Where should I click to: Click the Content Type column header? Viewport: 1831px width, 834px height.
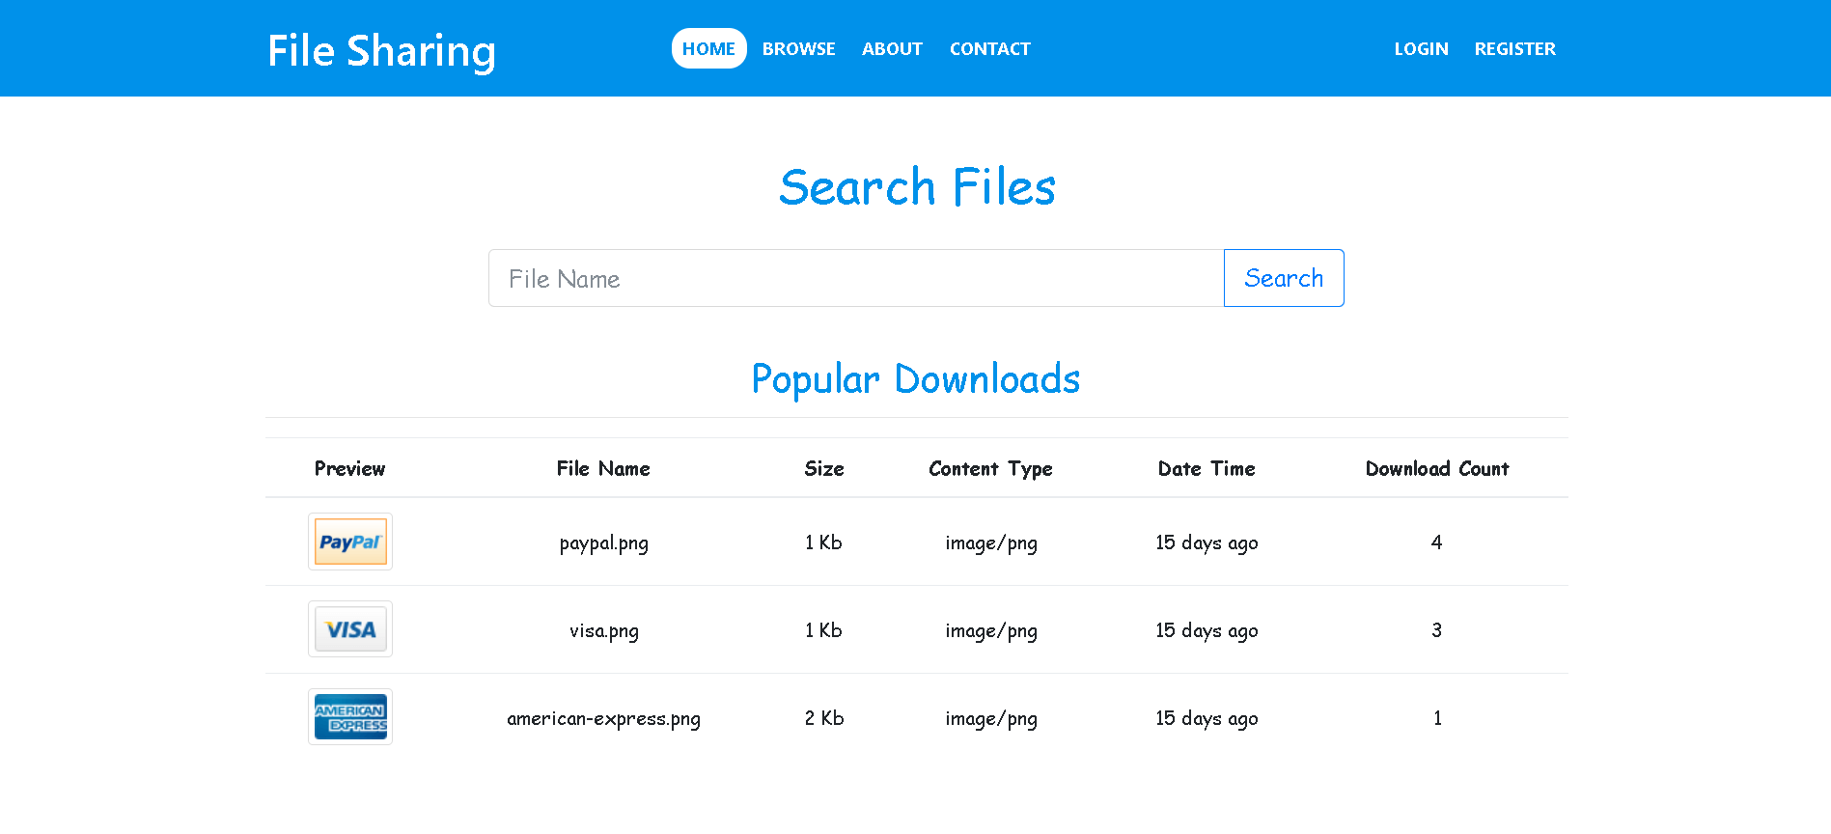990,468
